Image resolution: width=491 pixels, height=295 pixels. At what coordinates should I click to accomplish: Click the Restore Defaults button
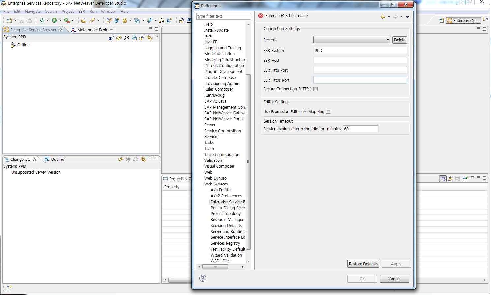363,264
